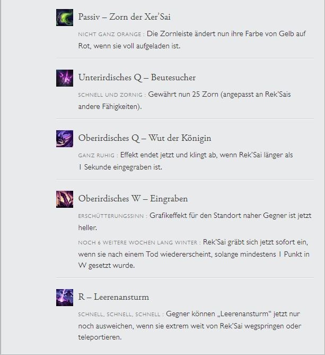The image size is (325, 355).
Task: Select the heading Passiv – Zorn der Xer'Sai
Action: (x=124, y=17)
